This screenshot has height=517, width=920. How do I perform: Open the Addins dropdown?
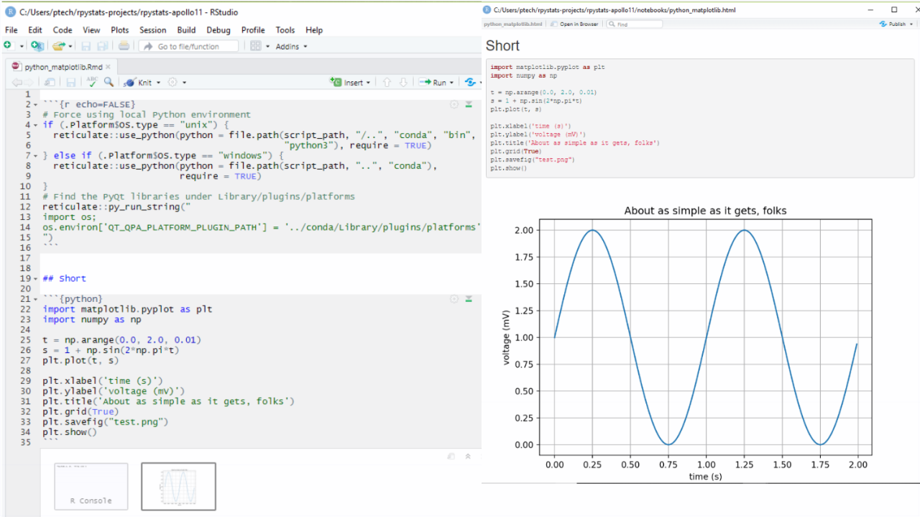(291, 47)
